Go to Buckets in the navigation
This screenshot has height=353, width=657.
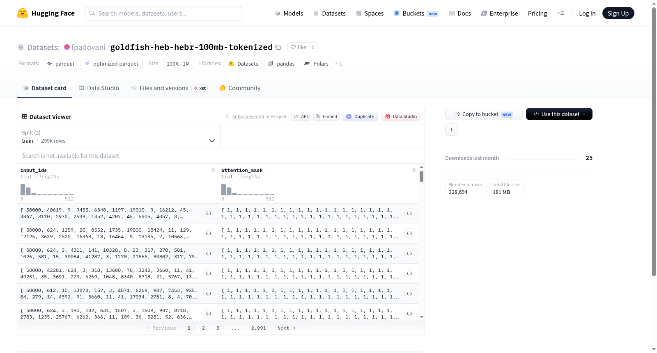416,13
